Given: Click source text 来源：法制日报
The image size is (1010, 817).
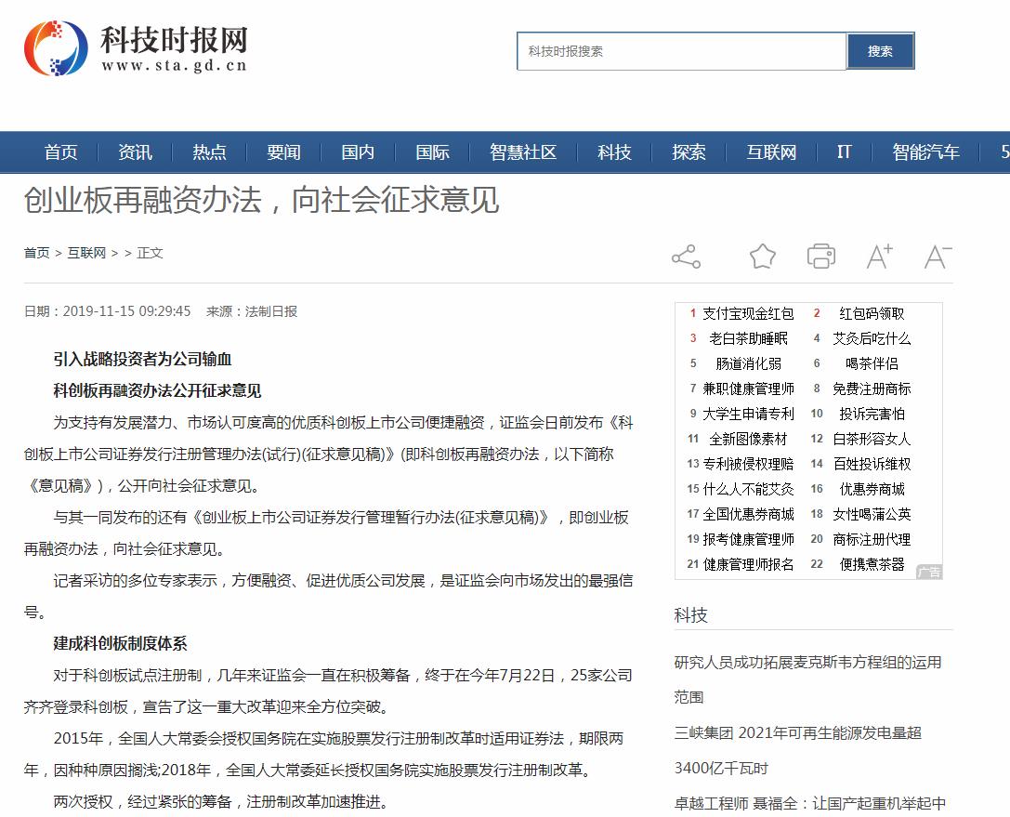Looking at the screenshot, I should 252,312.
